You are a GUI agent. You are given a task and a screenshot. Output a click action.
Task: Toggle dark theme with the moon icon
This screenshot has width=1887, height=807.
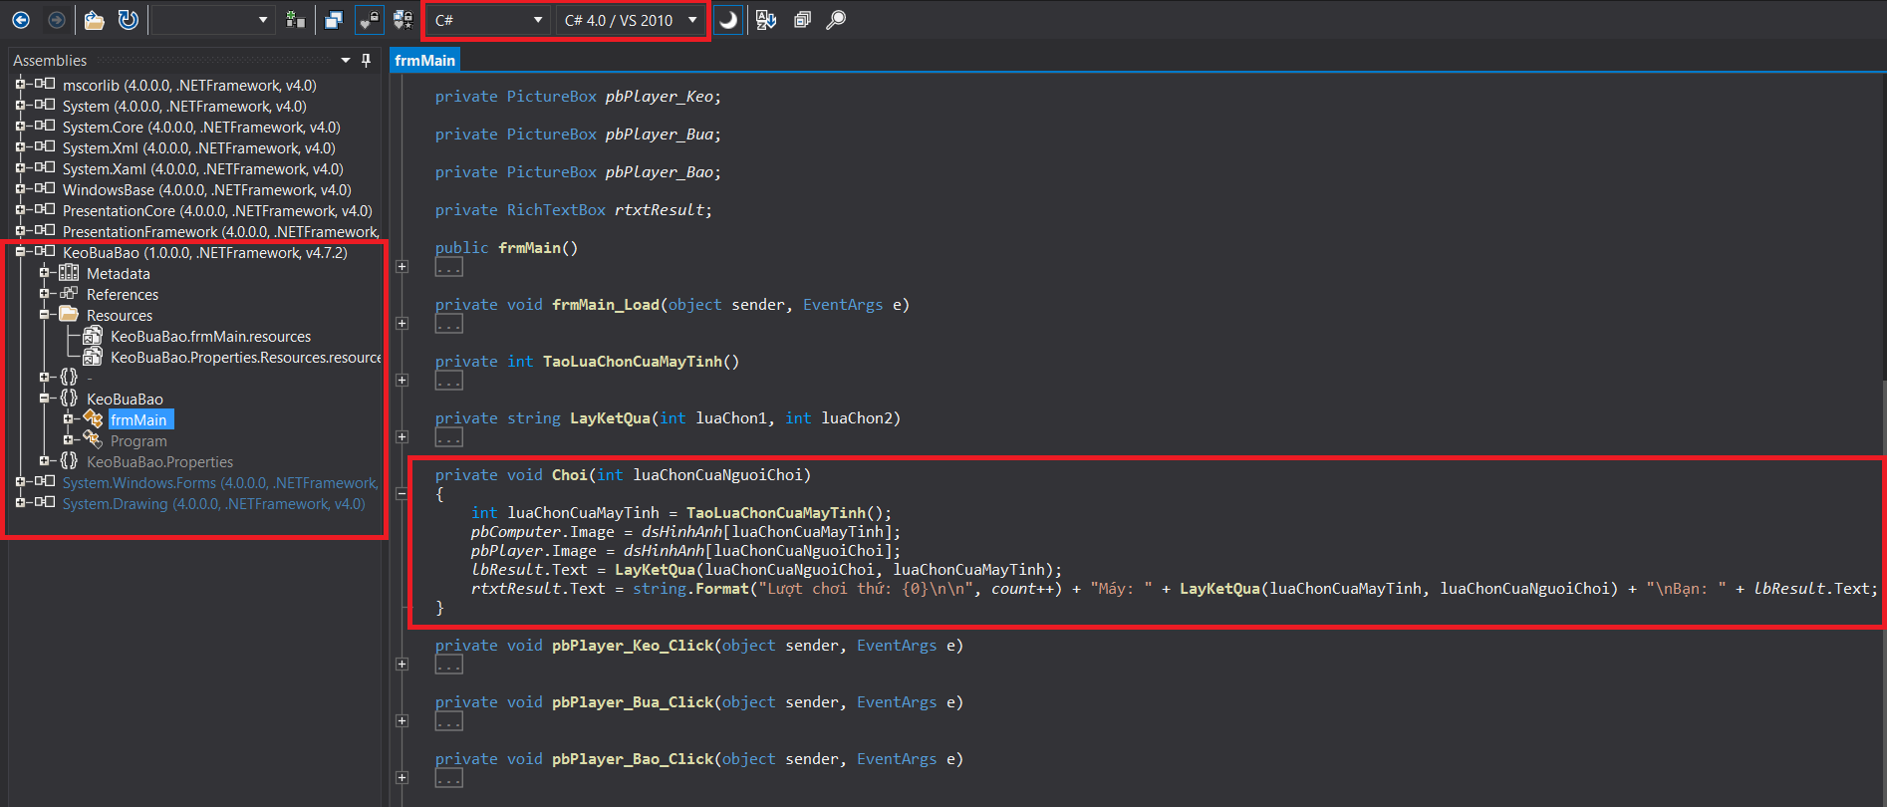pyautogui.click(x=728, y=20)
